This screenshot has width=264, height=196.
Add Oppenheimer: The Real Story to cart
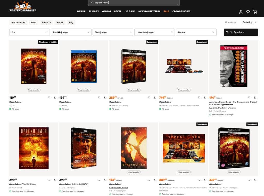55,180
